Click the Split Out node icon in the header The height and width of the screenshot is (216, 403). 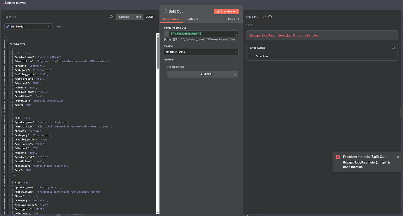(x=165, y=11)
